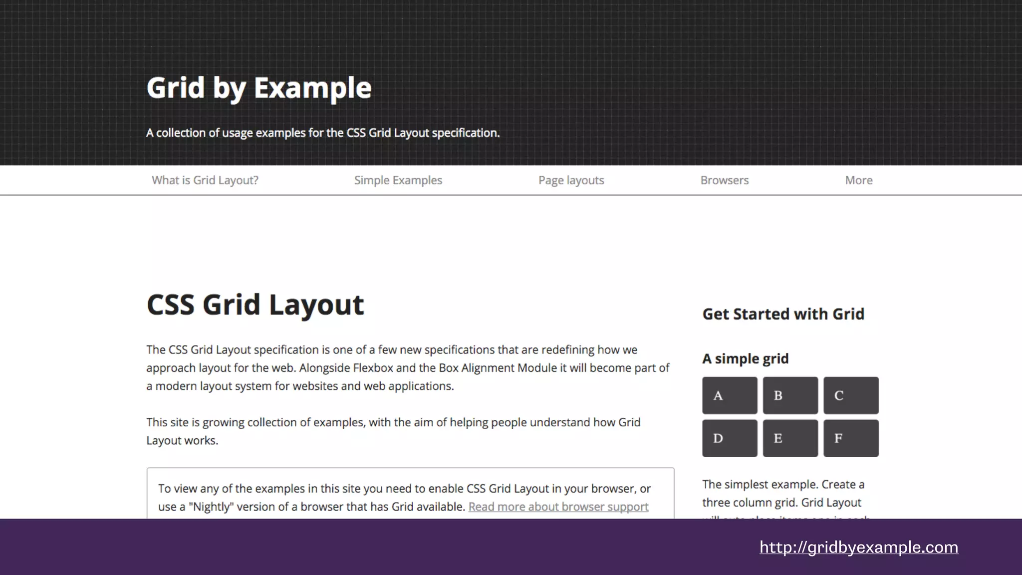Click grid box E

pos(790,438)
